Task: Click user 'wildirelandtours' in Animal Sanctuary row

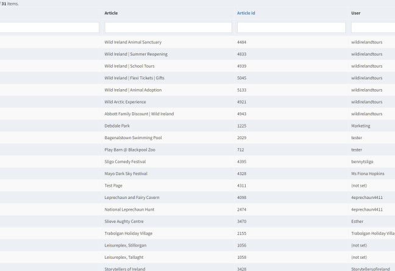Action: (367, 42)
